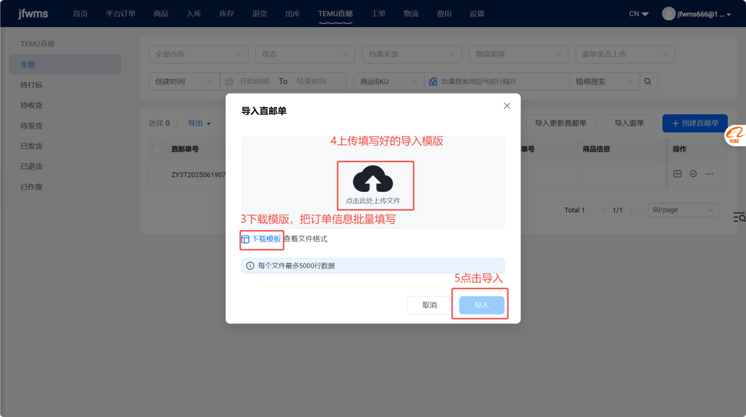Click the info icon beside 5000行 note

pos(250,266)
